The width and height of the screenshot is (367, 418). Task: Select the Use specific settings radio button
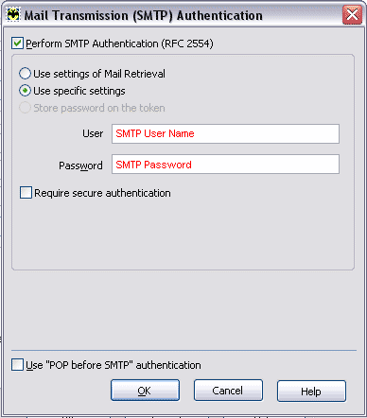click(x=25, y=91)
